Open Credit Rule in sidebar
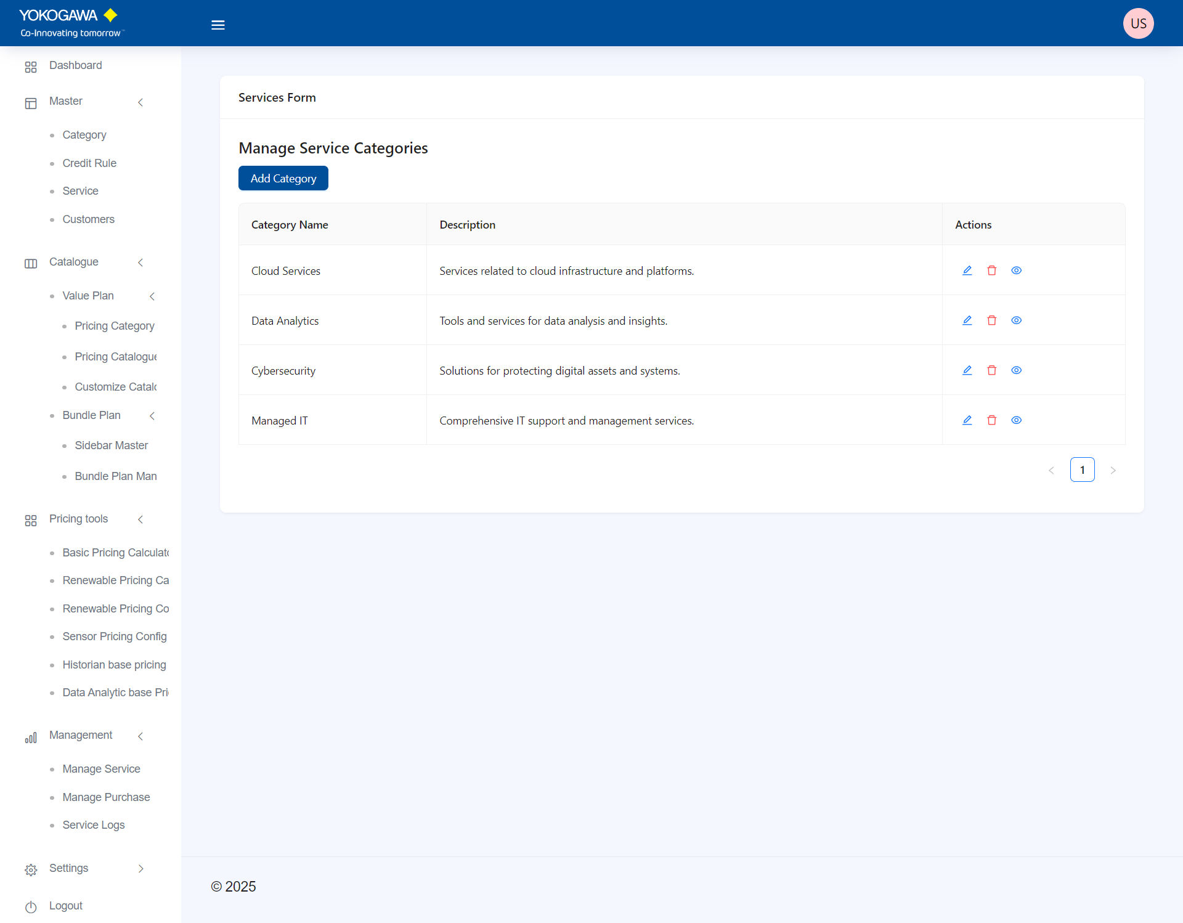Viewport: 1183px width, 923px height. (x=89, y=163)
